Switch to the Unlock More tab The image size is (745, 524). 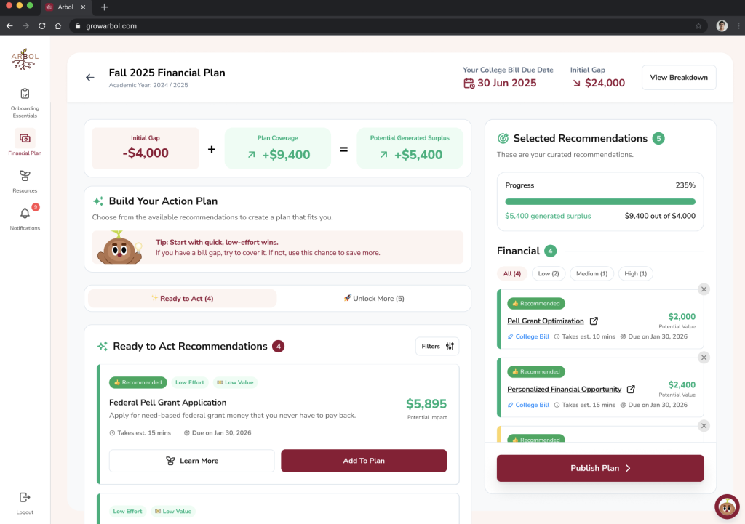pos(373,299)
